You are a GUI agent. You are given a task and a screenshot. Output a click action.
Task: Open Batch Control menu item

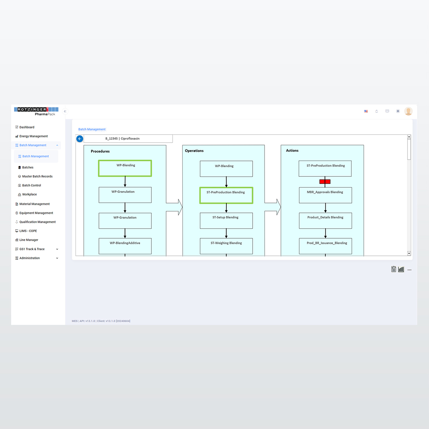31,186
